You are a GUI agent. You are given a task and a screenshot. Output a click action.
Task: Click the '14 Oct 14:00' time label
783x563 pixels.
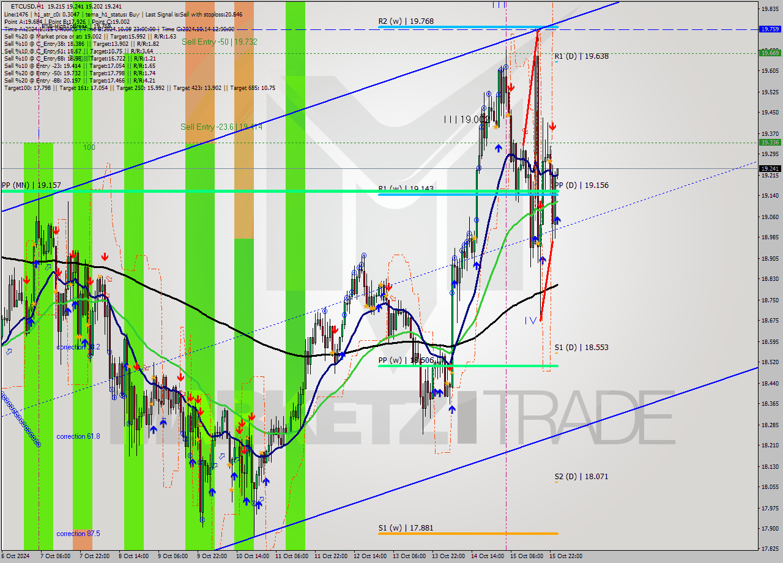pyautogui.click(x=487, y=556)
